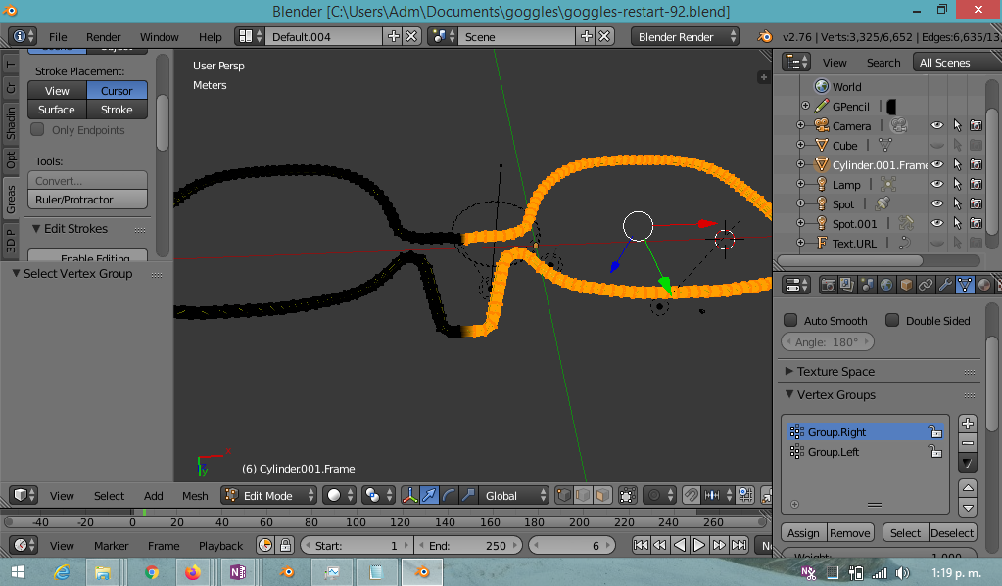
Task: Select the scale manipulator icon
Action: pos(468,495)
